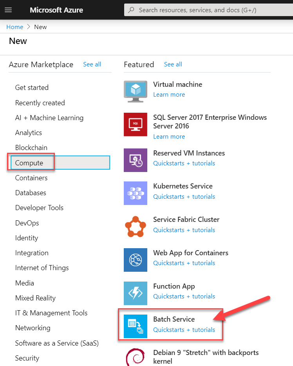Open Quickstarts + tutorials for Batch Service
This screenshot has width=293, height=366.
184,329
